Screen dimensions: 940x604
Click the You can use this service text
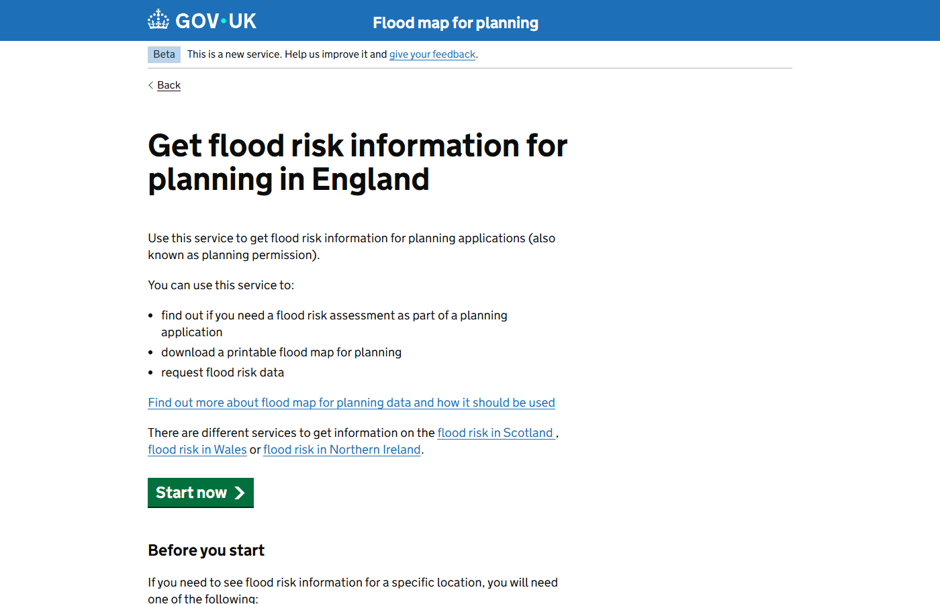coord(221,285)
